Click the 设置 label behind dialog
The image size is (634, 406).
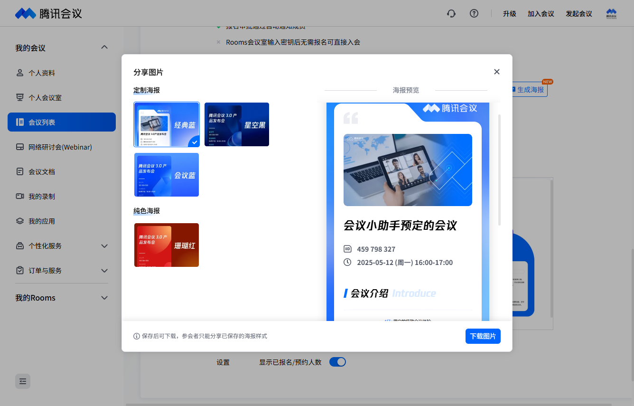[223, 362]
